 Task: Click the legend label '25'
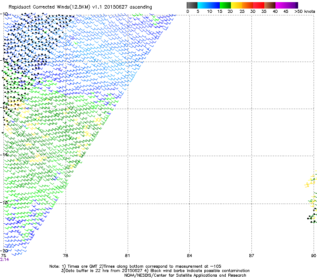click(x=242, y=12)
